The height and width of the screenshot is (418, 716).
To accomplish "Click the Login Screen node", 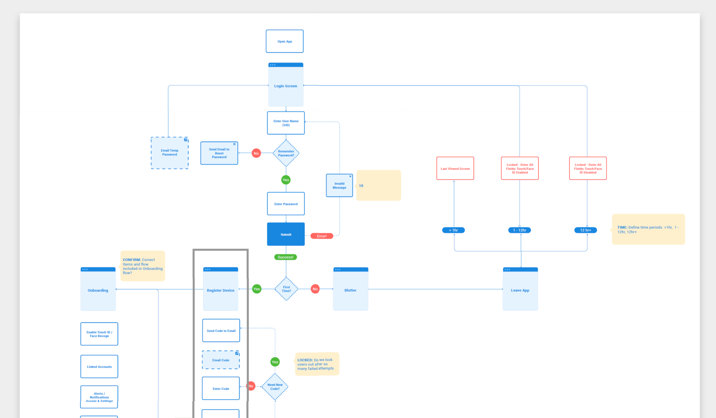I will pos(286,86).
